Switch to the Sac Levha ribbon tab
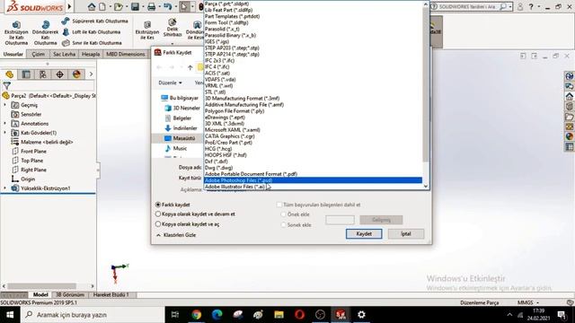Viewport: 575px width, 323px height. tap(64, 54)
